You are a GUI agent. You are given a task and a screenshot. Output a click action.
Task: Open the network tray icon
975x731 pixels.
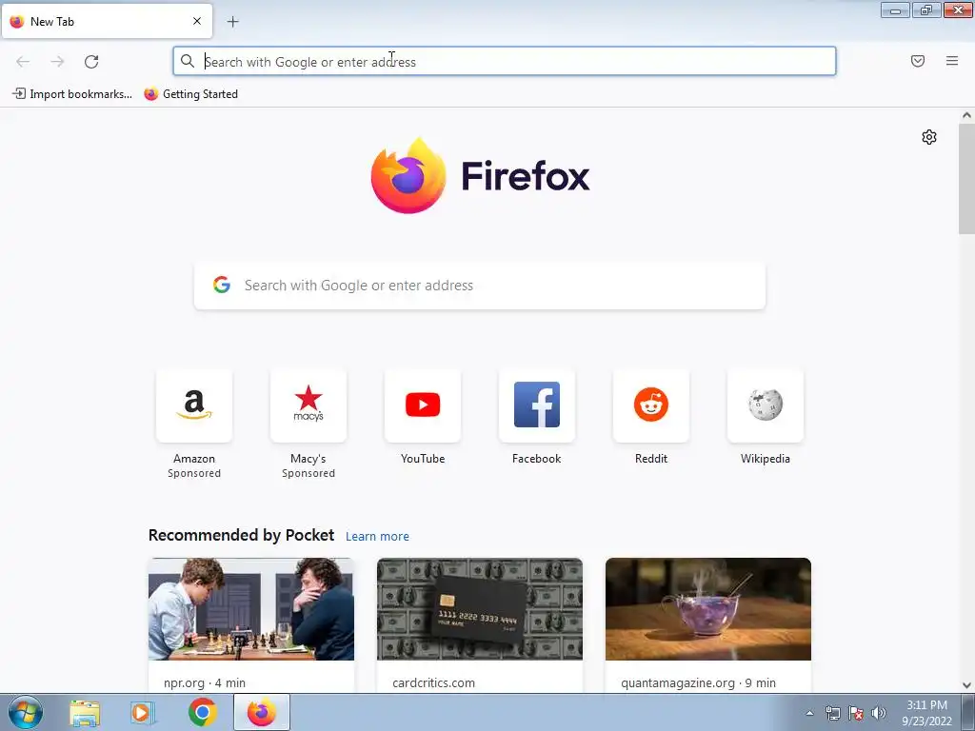click(832, 713)
